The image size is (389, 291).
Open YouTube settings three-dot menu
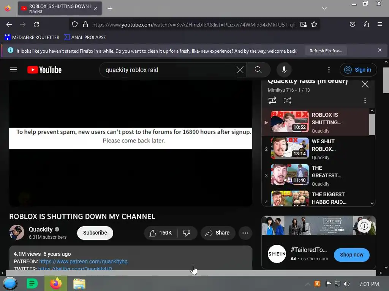(329, 70)
